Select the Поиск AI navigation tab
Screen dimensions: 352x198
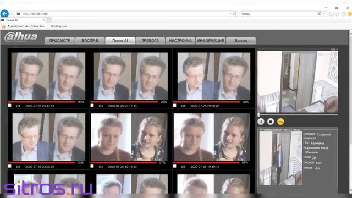[x=120, y=41]
